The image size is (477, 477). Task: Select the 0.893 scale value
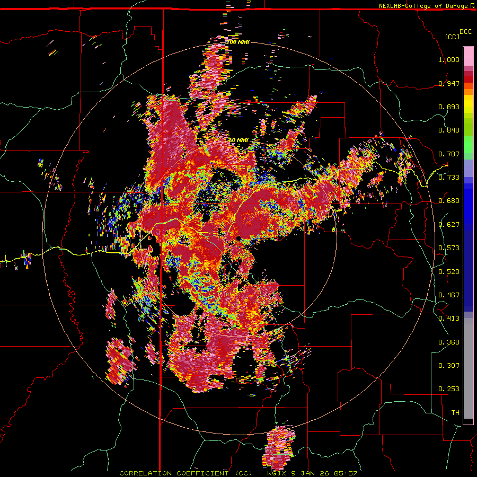click(449, 107)
